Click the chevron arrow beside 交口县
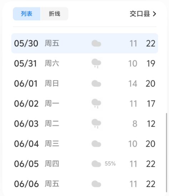The image size is (169, 196). pyautogui.click(x=154, y=14)
